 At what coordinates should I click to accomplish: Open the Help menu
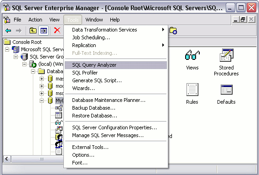click(115, 20)
